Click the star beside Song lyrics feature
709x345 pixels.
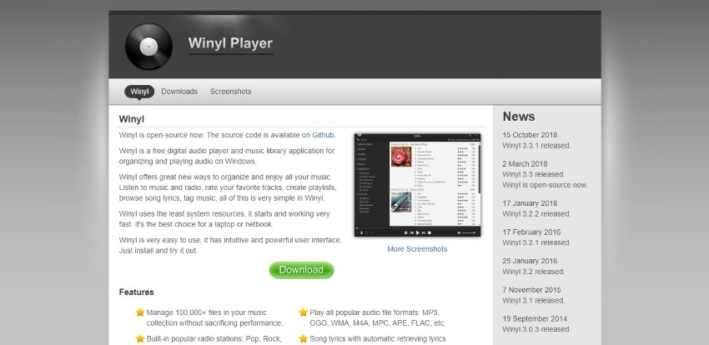pyautogui.click(x=304, y=338)
